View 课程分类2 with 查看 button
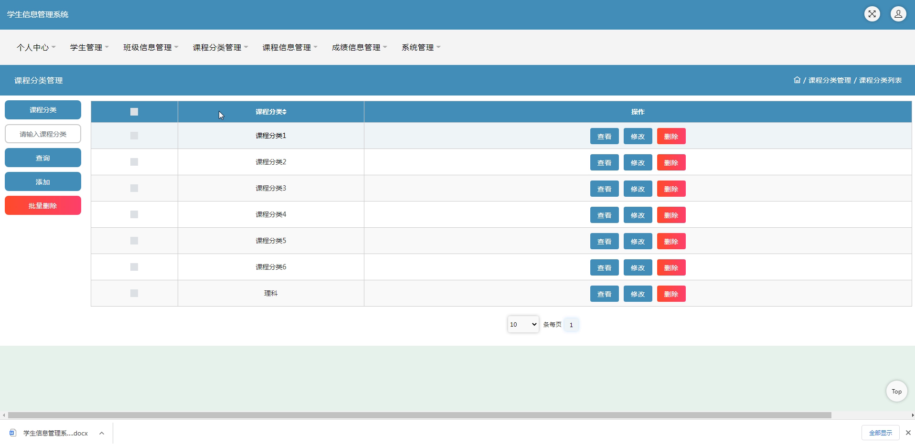 tap(605, 162)
